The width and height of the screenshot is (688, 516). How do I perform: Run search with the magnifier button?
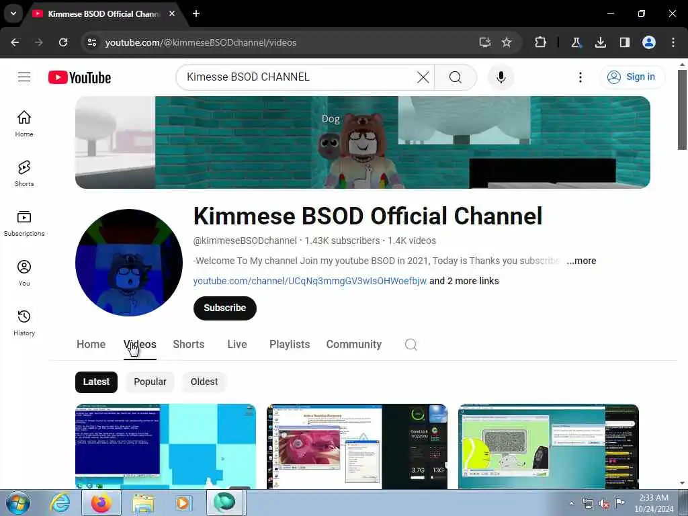click(x=456, y=77)
